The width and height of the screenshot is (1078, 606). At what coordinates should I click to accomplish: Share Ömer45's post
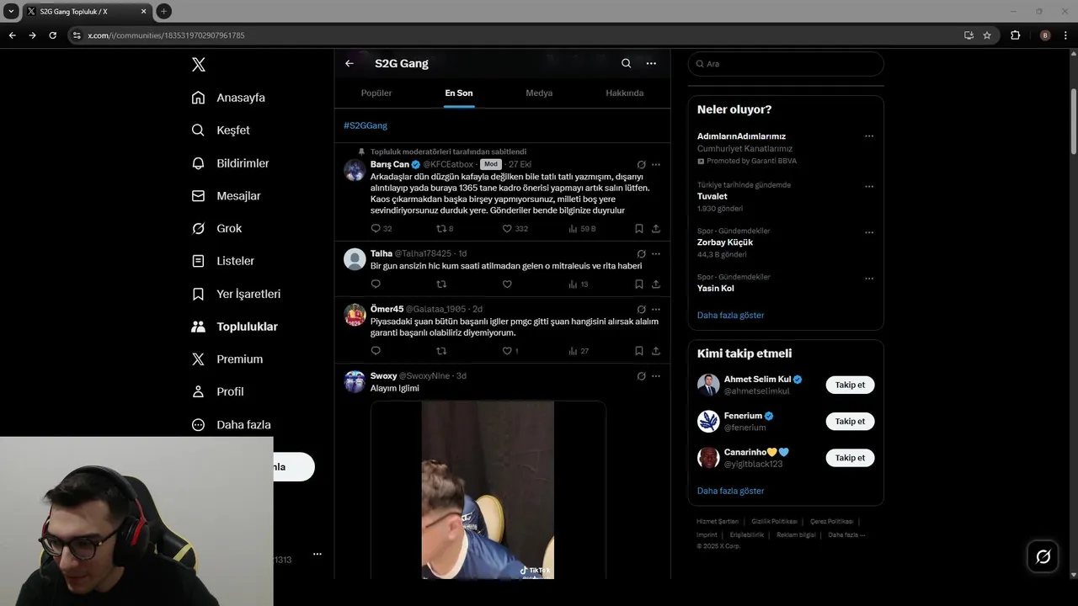[656, 351]
